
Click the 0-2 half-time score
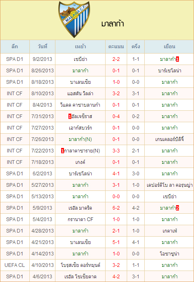tap(136, 116)
